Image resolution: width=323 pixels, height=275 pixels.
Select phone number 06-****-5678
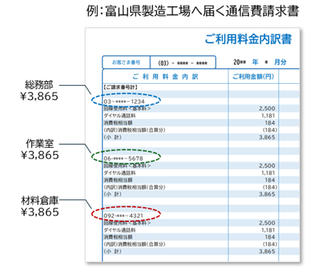click(123, 159)
